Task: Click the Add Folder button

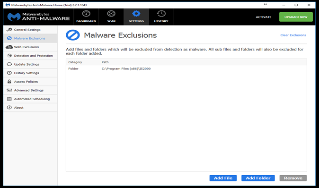Action: coord(258,178)
